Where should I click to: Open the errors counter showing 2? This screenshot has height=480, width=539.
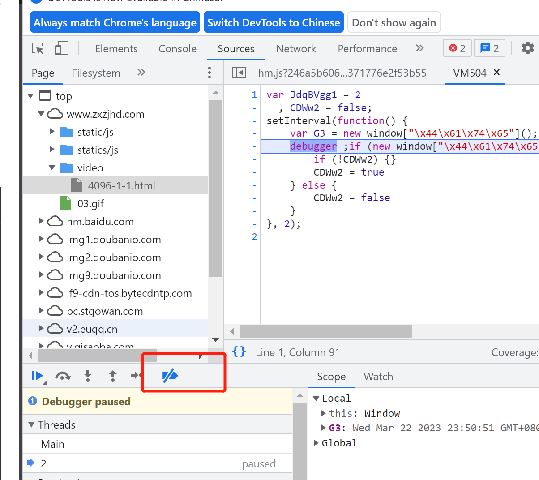click(457, 48)
